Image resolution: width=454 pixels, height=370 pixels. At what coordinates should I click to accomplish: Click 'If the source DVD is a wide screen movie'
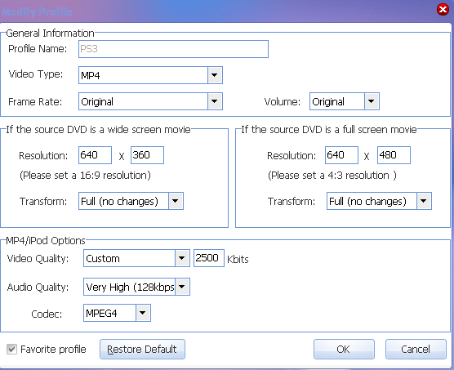tap(98, 129)
